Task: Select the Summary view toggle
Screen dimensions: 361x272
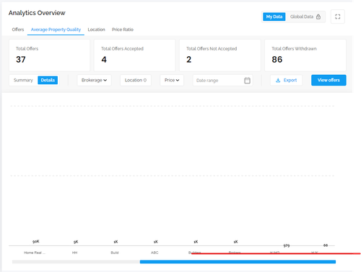Action: pos(23,80)
